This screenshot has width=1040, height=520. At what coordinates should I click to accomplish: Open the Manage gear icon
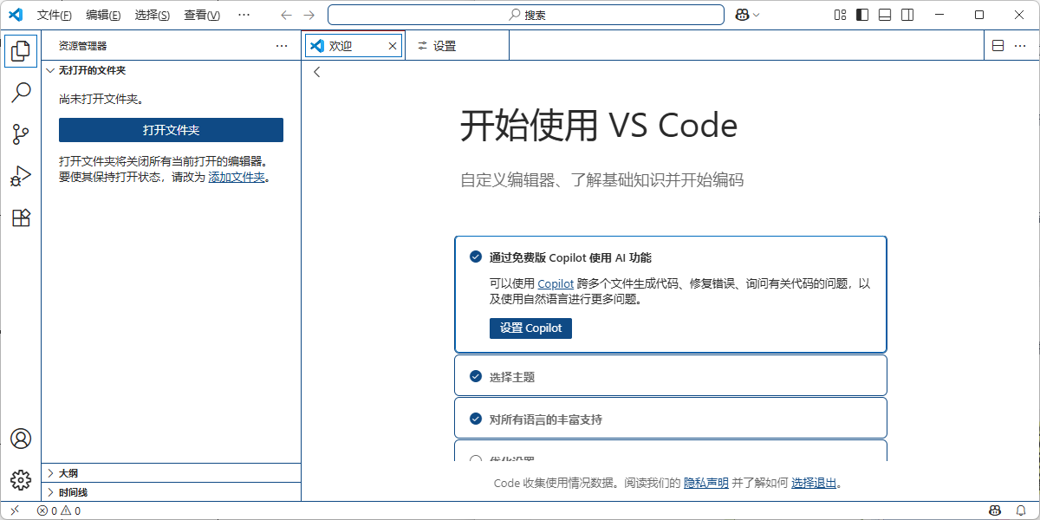(x=21, y=479)
